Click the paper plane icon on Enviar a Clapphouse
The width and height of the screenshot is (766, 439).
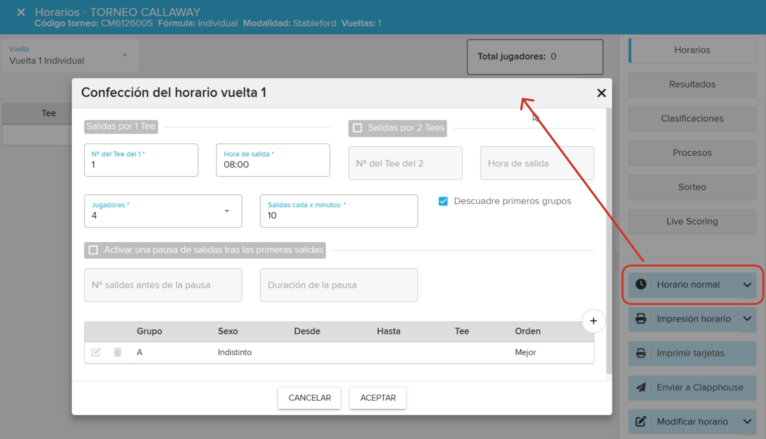coord(641,387)
